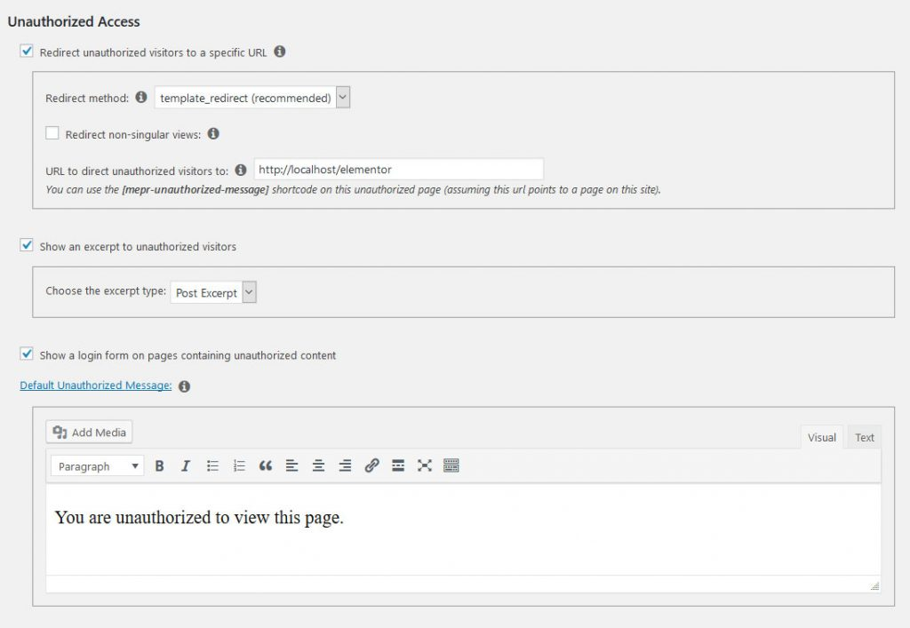Enable Redirect non-singular views checkbox
The height and width of the screenshot is (628, 910).
tap(52, 134)
